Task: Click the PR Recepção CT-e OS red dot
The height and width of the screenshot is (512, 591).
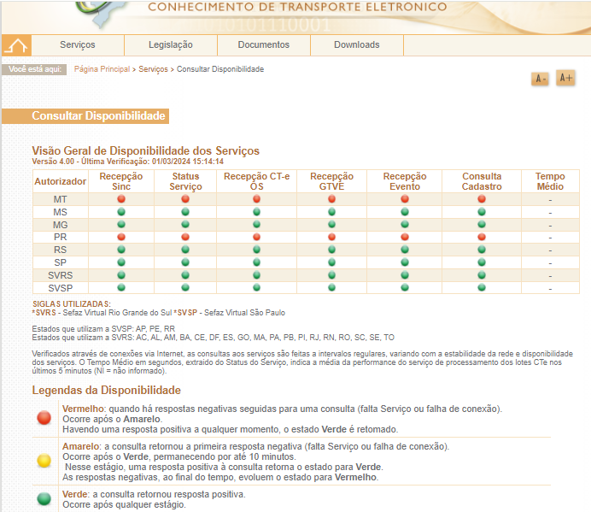Action: [257, 237]
